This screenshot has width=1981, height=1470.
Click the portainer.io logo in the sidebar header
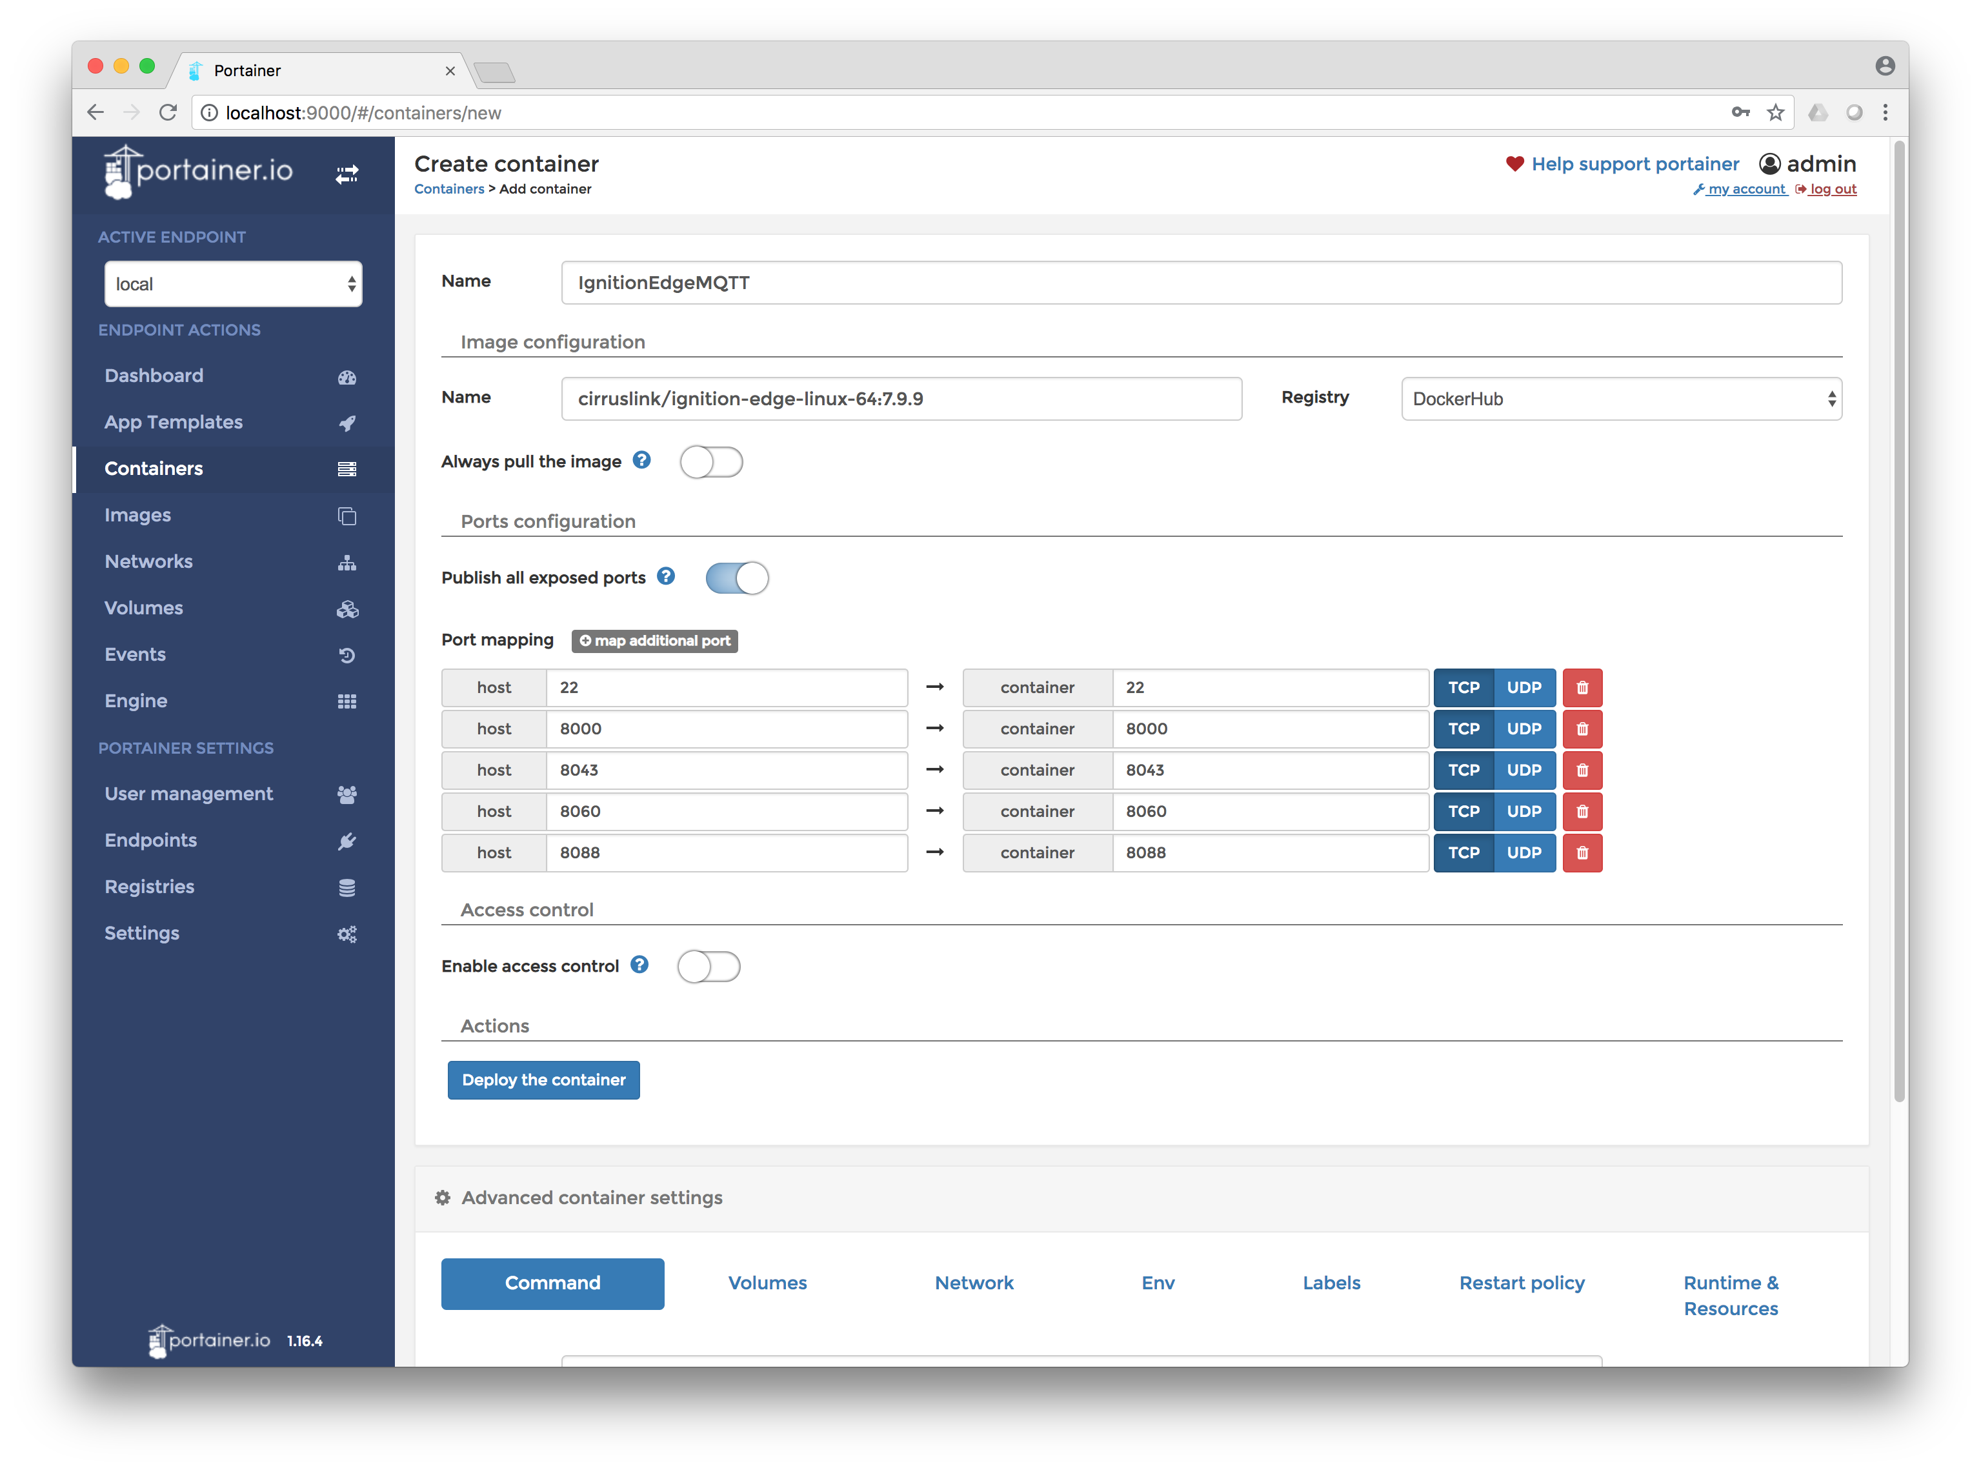(198, 172)
